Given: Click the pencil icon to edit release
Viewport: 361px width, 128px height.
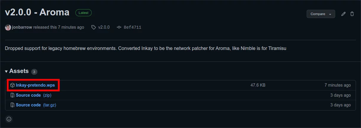Looking at the screenshot, I should [x=343, y=14].
